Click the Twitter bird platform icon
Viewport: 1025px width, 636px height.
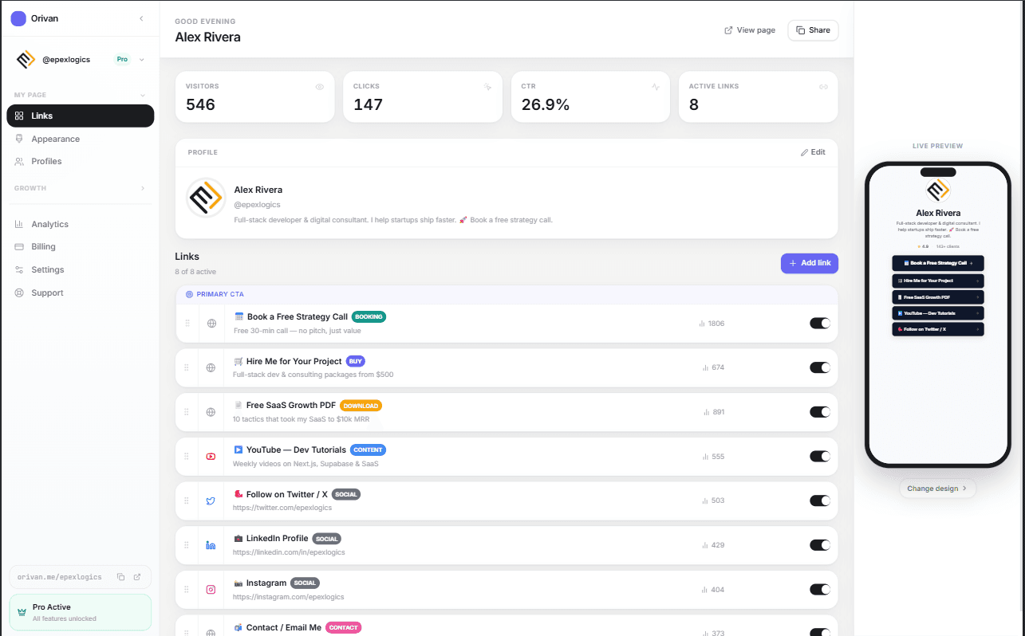point(211,501)
